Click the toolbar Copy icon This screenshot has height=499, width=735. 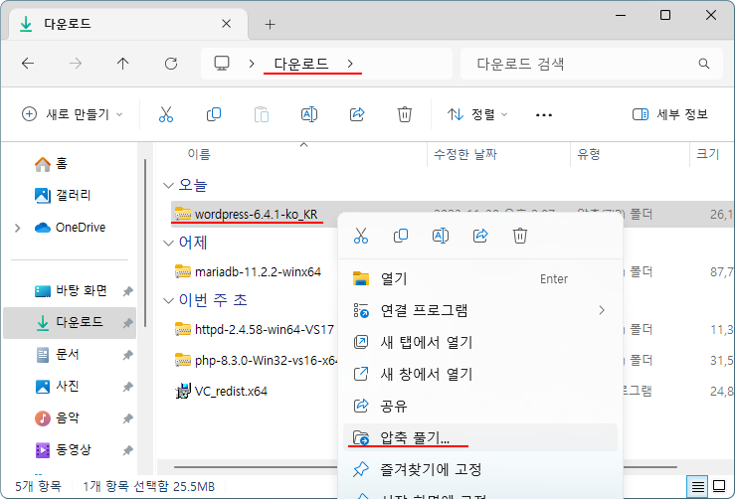pyautogui.click(x=214, y=114)
